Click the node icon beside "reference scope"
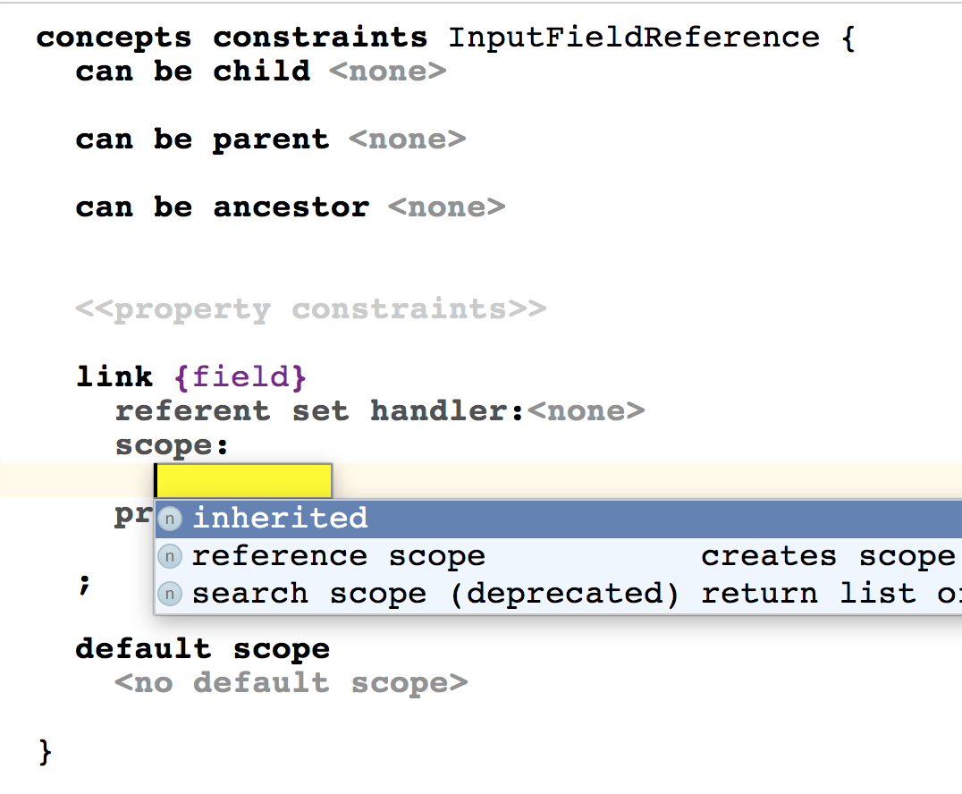 (170, 556)
